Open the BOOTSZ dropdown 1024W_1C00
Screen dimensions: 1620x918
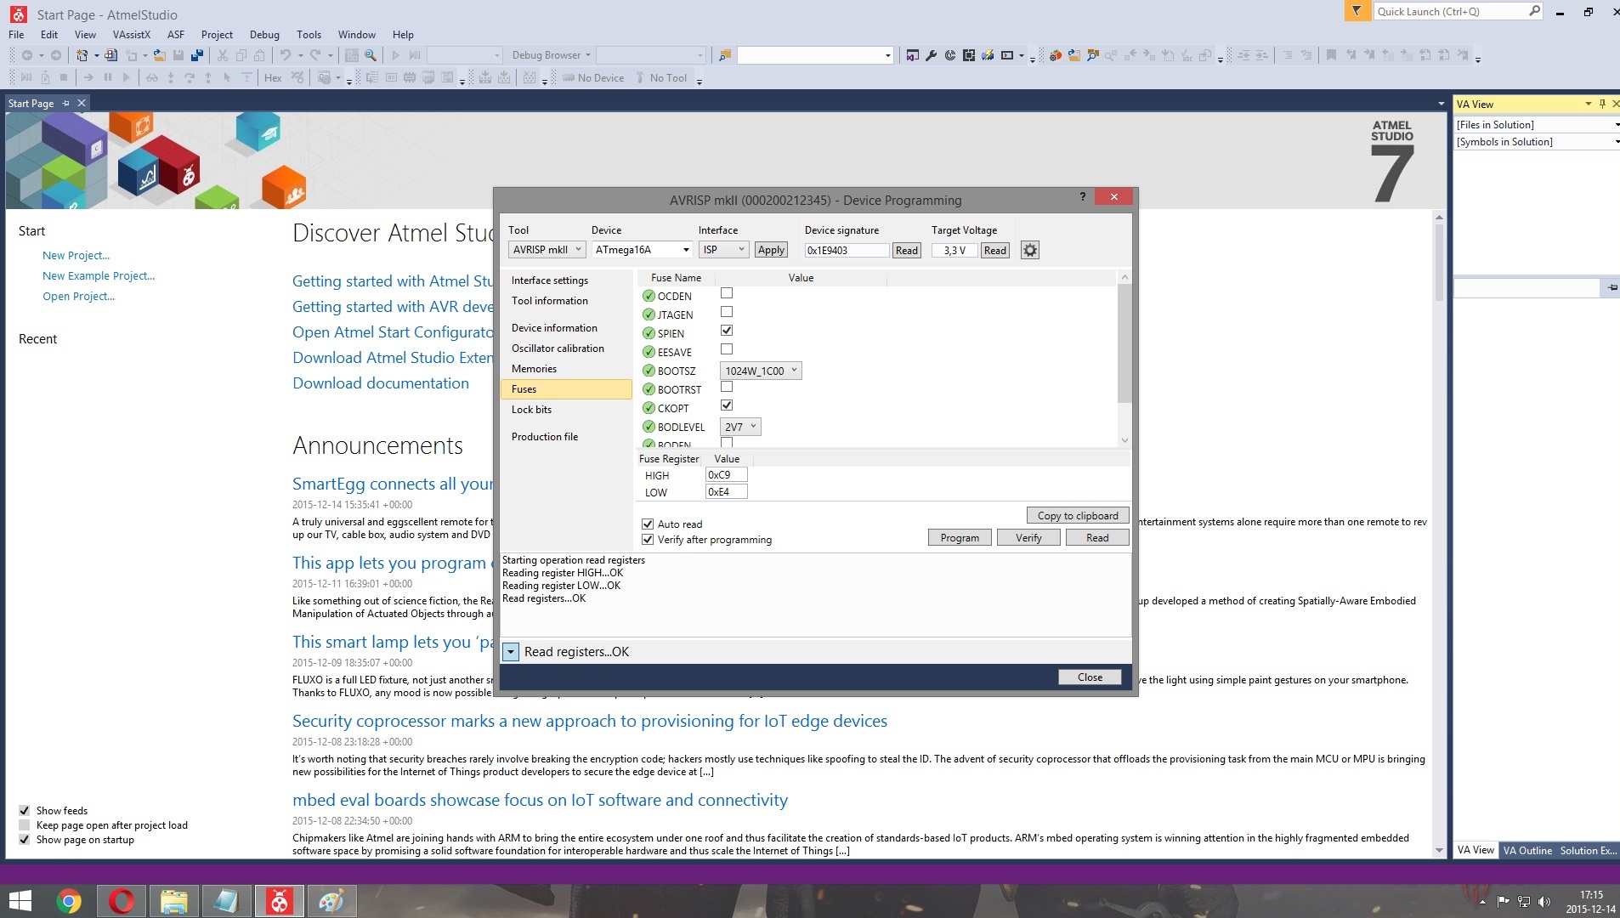pos(761,371)
